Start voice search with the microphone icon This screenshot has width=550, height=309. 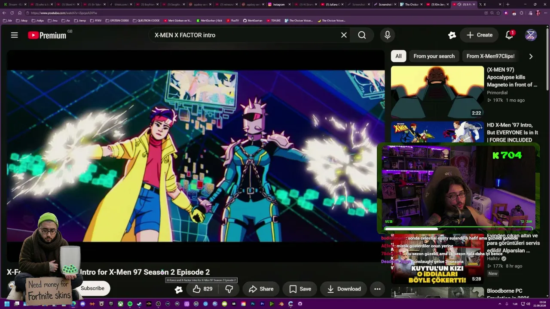(x=388, y=35)
